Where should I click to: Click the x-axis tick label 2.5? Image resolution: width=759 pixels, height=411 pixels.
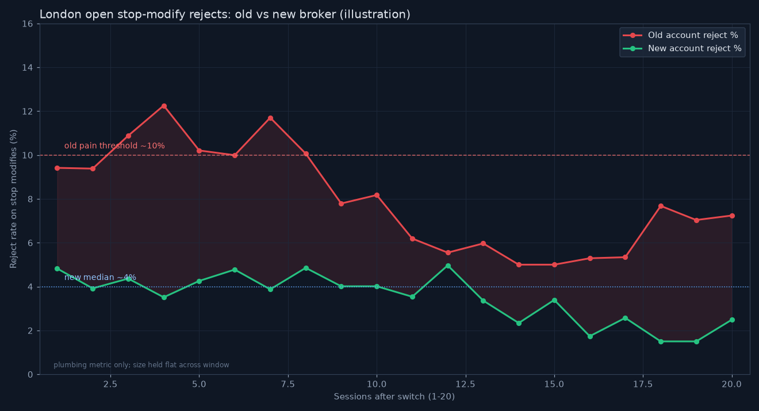[x=110, y=383]
